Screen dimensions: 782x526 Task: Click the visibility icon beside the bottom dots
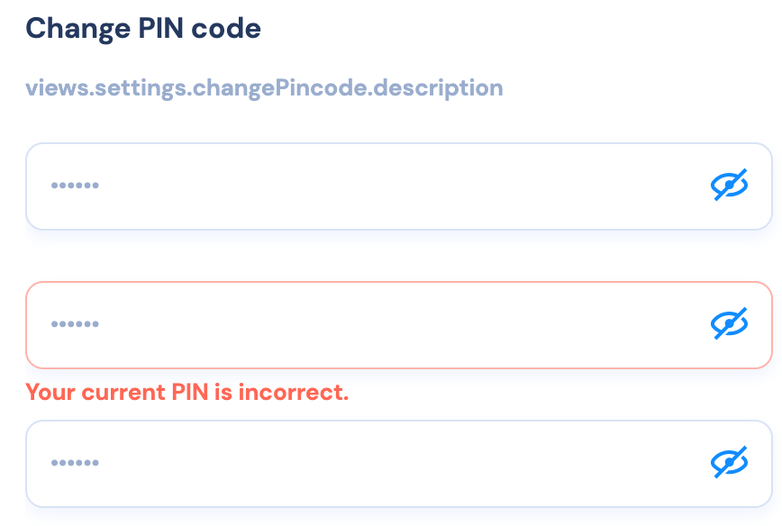pyautogui.click(x=730, y=463)
